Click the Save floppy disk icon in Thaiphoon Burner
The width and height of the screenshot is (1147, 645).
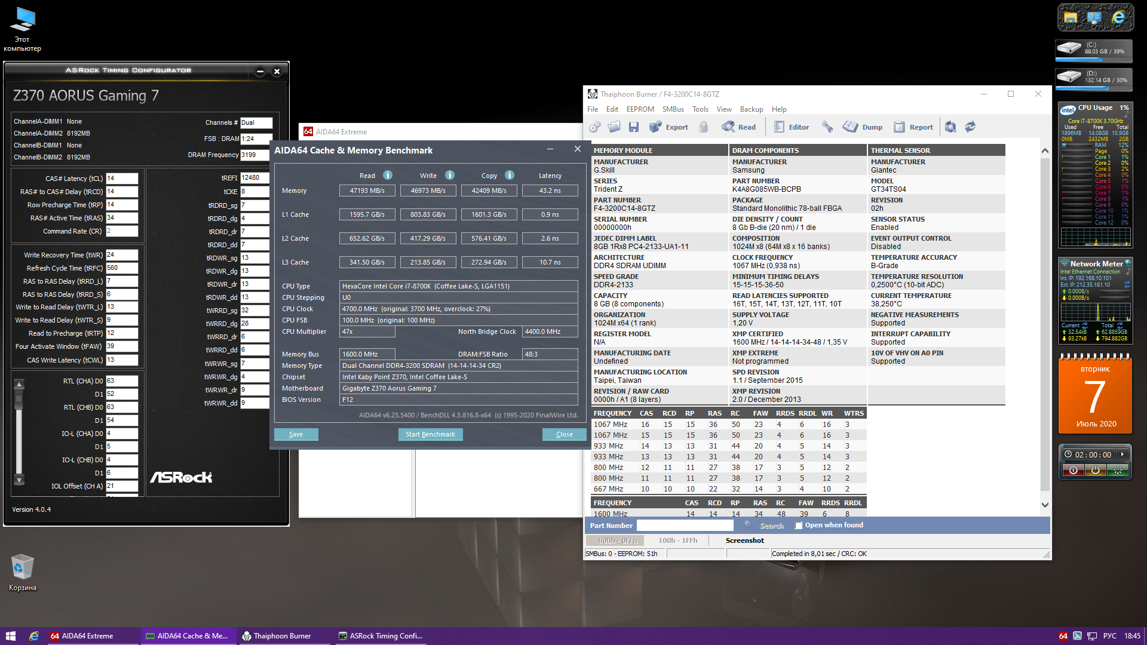[x=634, y=127]
